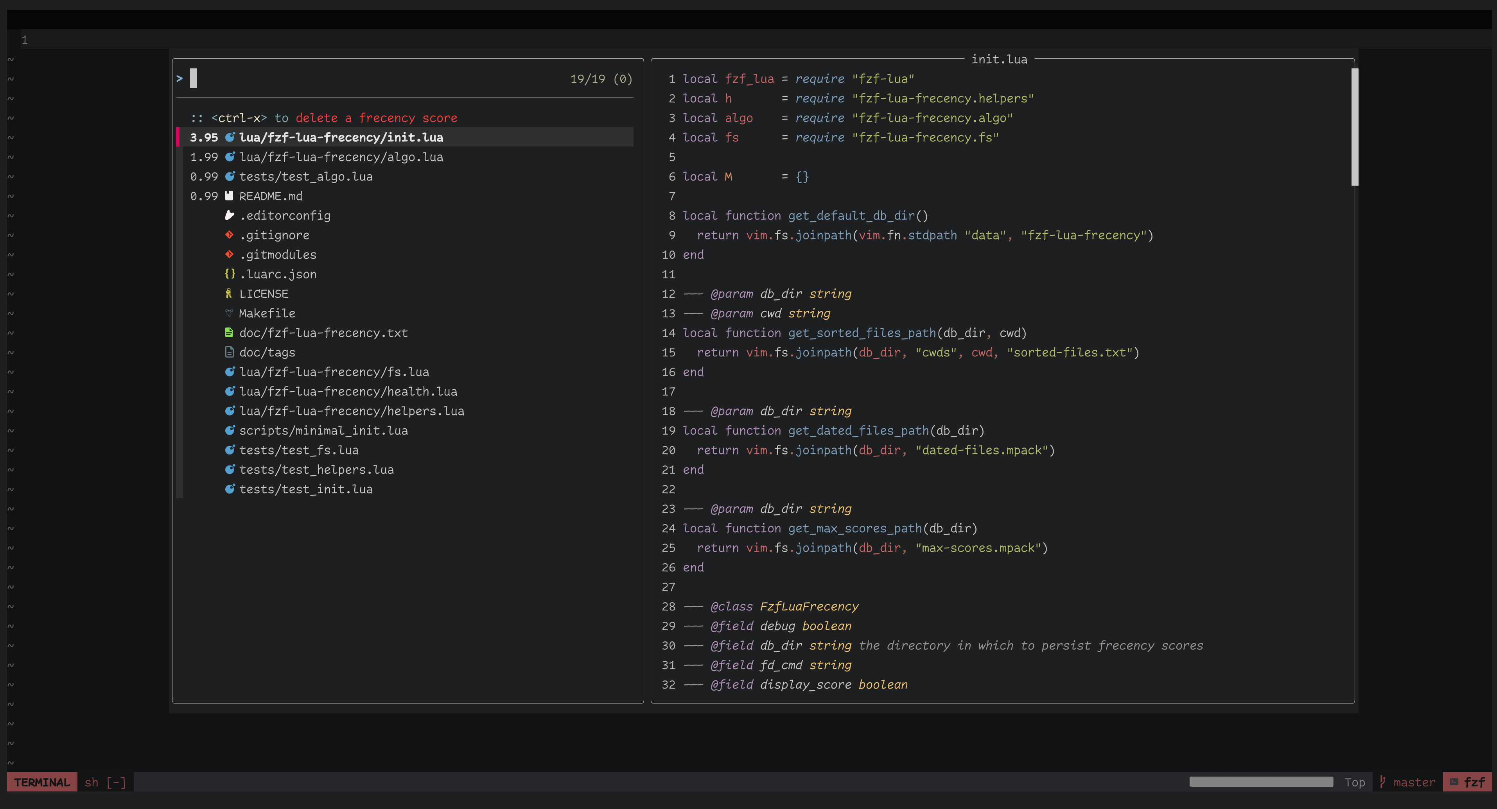Image resolution: width=1497 pixels, height=809 pixels.
Task: Pick the Makefile entry in list
Action: pyautogui.click(x=267, y=313)
